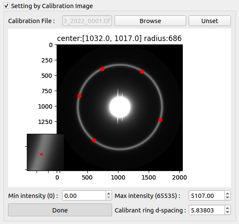Decrease Max intensity with down arrow
The width and height of the screenshot is (239, 224).
[227, 197]
